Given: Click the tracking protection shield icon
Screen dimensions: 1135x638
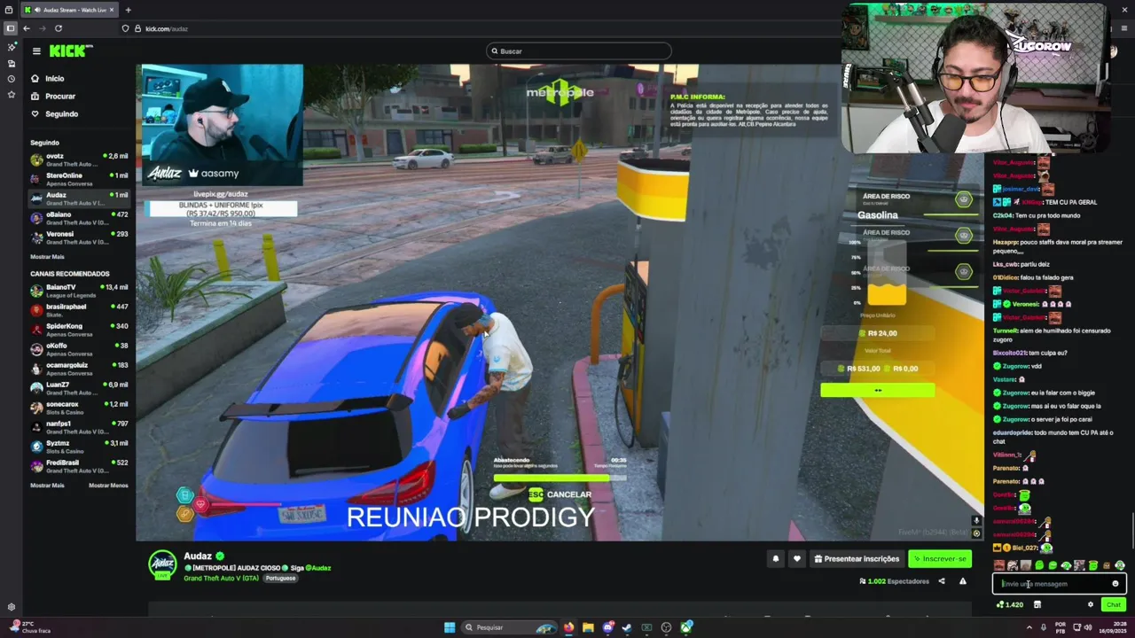Looking at the screenshot, I should [x=125, y=28].
